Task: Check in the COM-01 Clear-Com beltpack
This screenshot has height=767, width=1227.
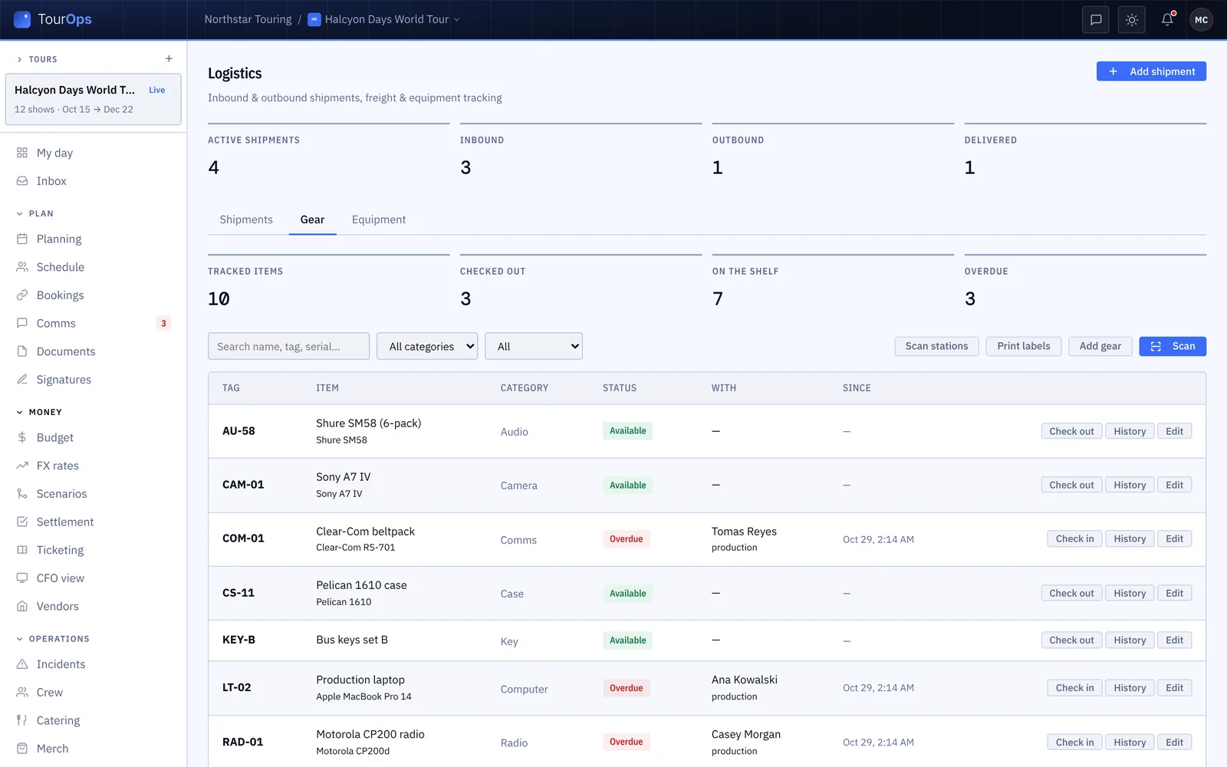Action: (1074, 539)
